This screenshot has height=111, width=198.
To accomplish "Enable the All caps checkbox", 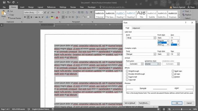I will click(173, 74).
